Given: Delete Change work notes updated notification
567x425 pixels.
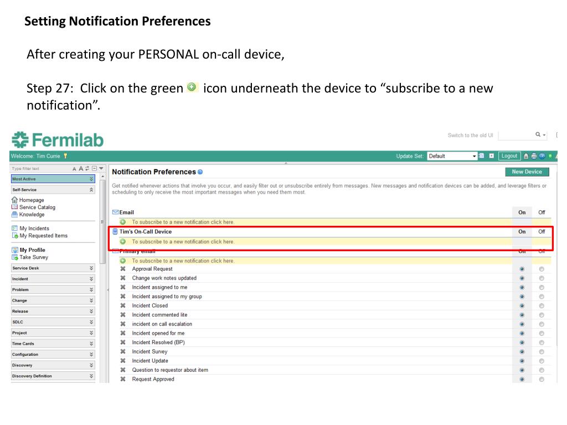Looking at the screenshot, I should click(123, 278).
